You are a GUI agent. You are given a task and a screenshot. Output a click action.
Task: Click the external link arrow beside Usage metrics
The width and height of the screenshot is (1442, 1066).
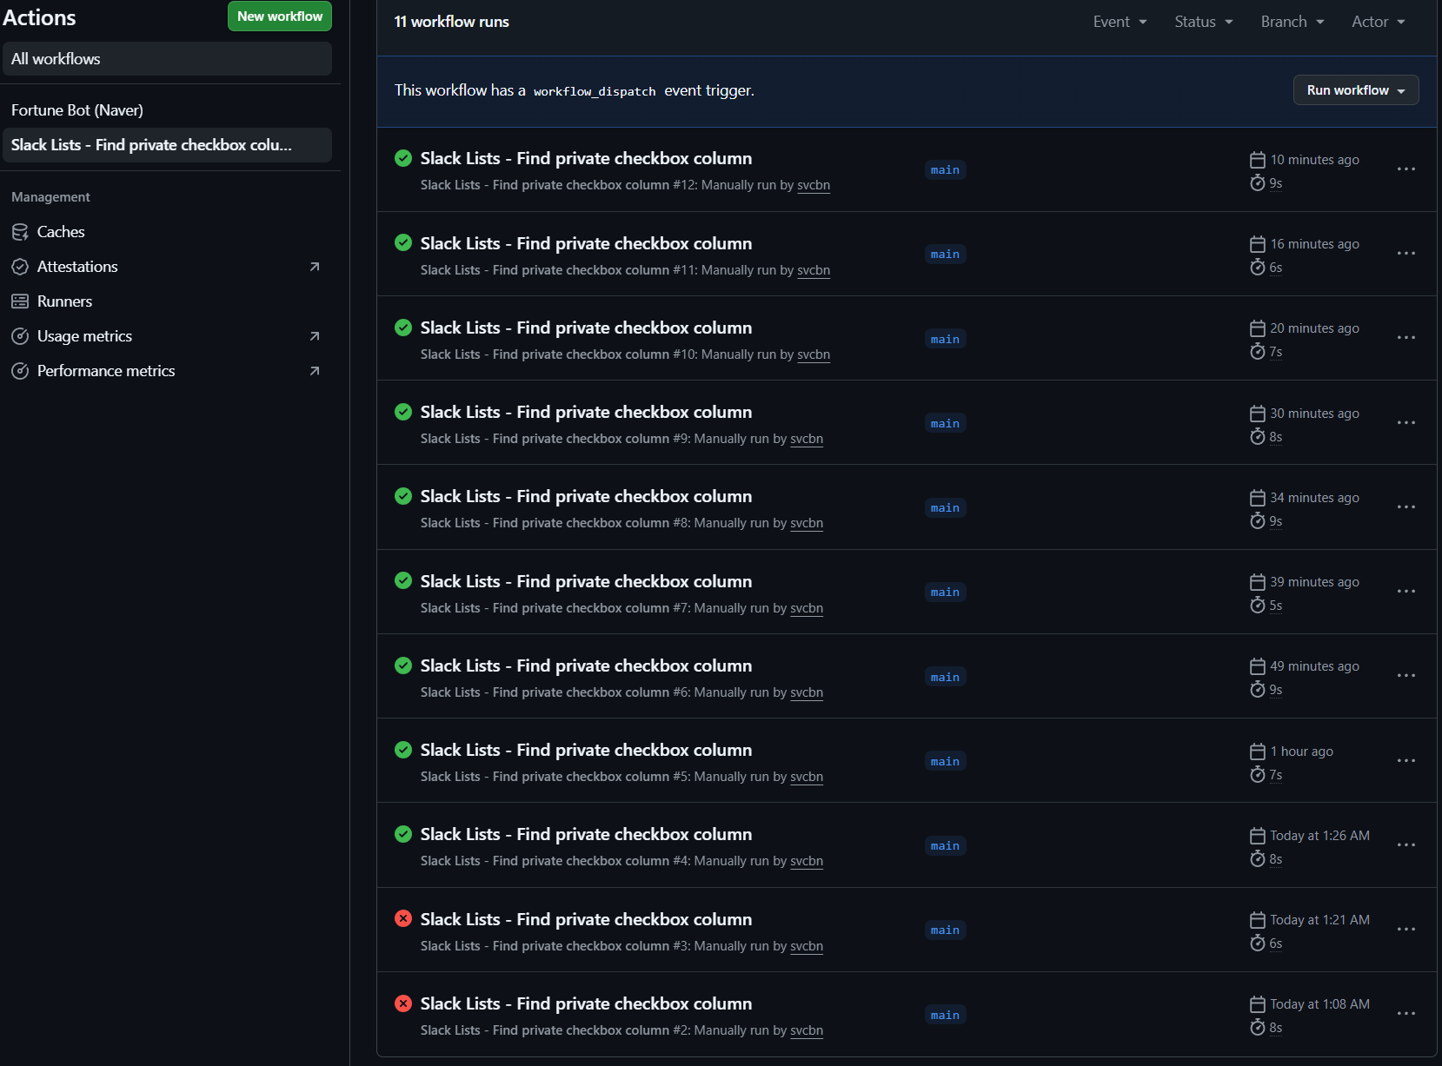pyautogui.click(x=315, y=336)
